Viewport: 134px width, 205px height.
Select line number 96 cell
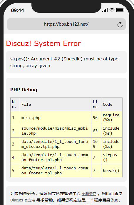(96, 118)
